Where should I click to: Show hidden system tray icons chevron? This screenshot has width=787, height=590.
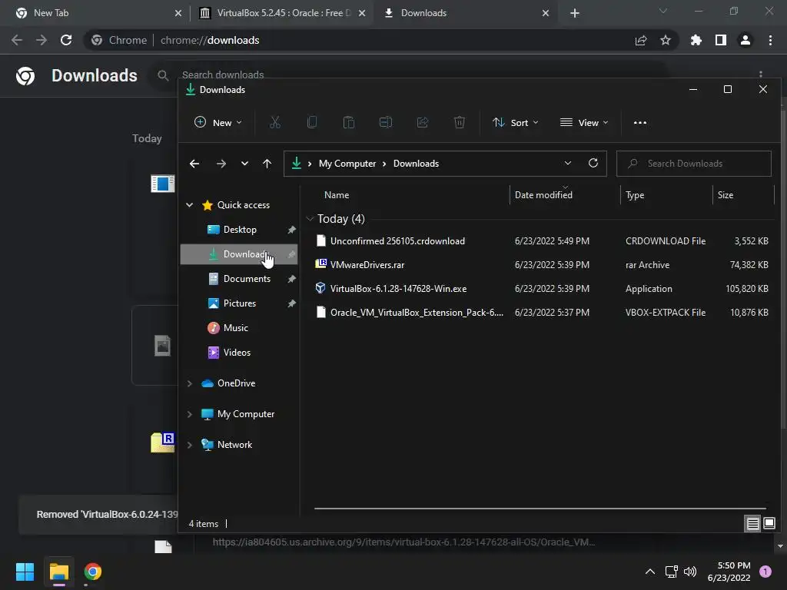point(650,572)
